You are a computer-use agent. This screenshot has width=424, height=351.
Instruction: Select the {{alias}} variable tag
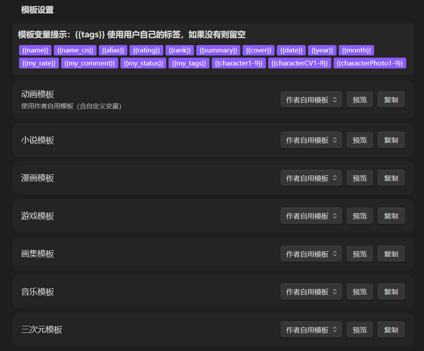click(x=113, y=50)
